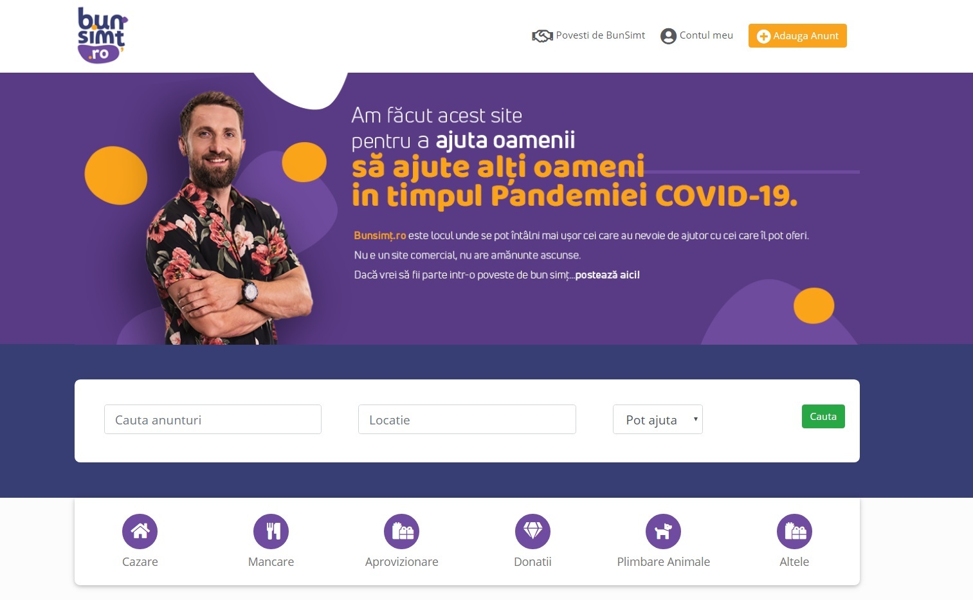Click the Plimbare Animale label
Screen dimensions: 973x600
[663, 561]
